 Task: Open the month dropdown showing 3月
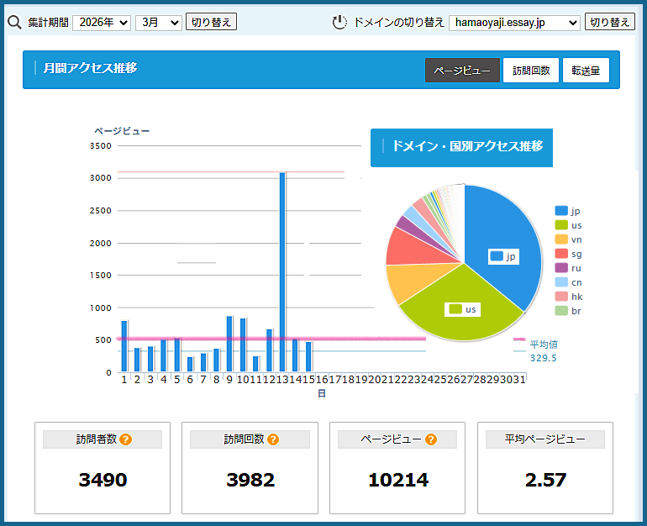click(158, 22)
